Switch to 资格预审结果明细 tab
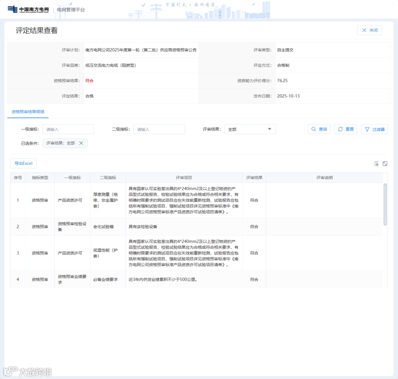Image resolution: width=398 pixels, height=379 pixels. [x=28, y=111]
